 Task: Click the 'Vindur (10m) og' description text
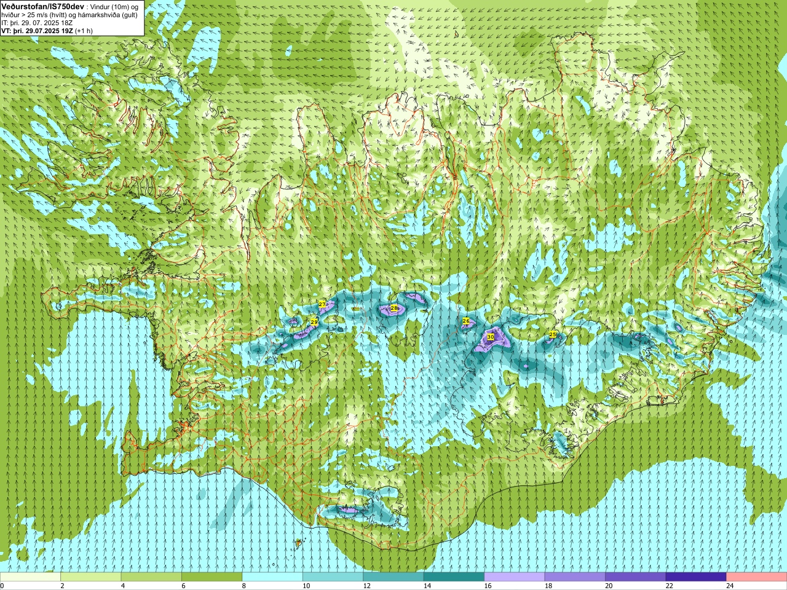pos(114,6)
